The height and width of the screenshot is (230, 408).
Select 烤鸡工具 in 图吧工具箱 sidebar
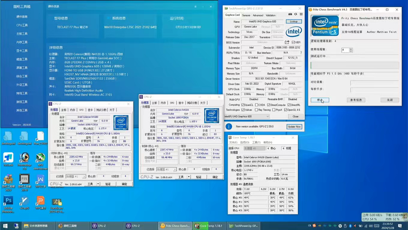(x=22, y=93)
